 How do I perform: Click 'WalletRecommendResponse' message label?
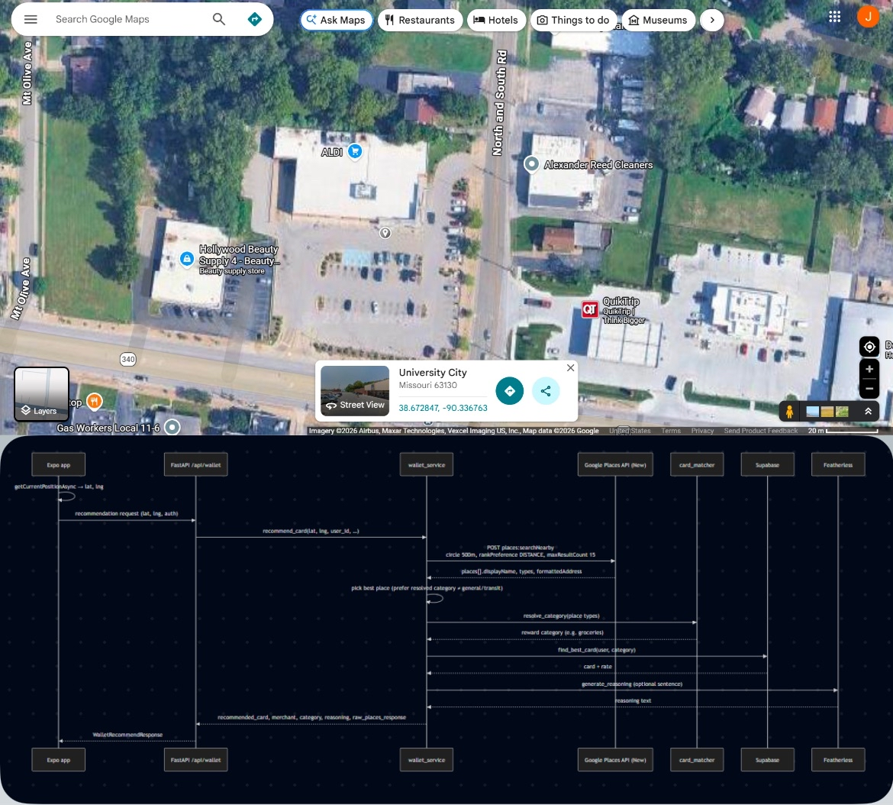click(x=127, y=735)
